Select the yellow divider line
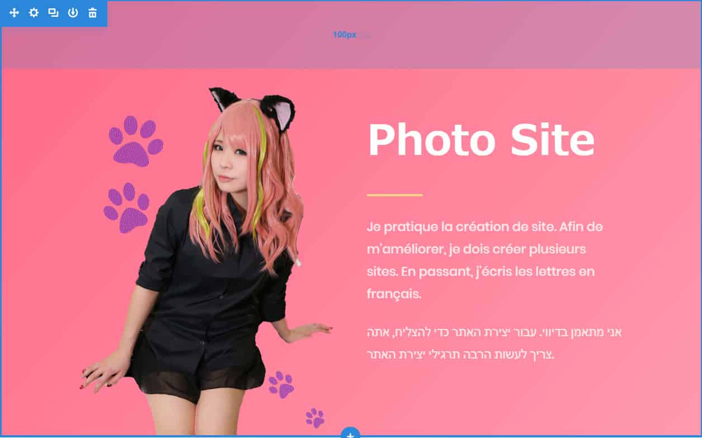The height and width of the screenshot is (438, 702). pos(395,195)
